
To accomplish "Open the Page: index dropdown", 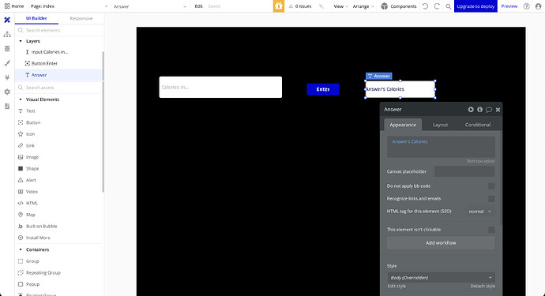I will 69,6.
